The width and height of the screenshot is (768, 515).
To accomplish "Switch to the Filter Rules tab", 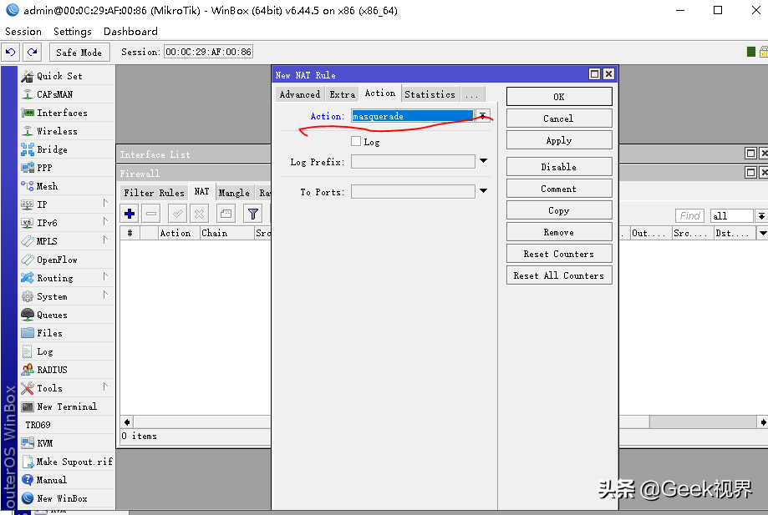I will pos(154,193).
